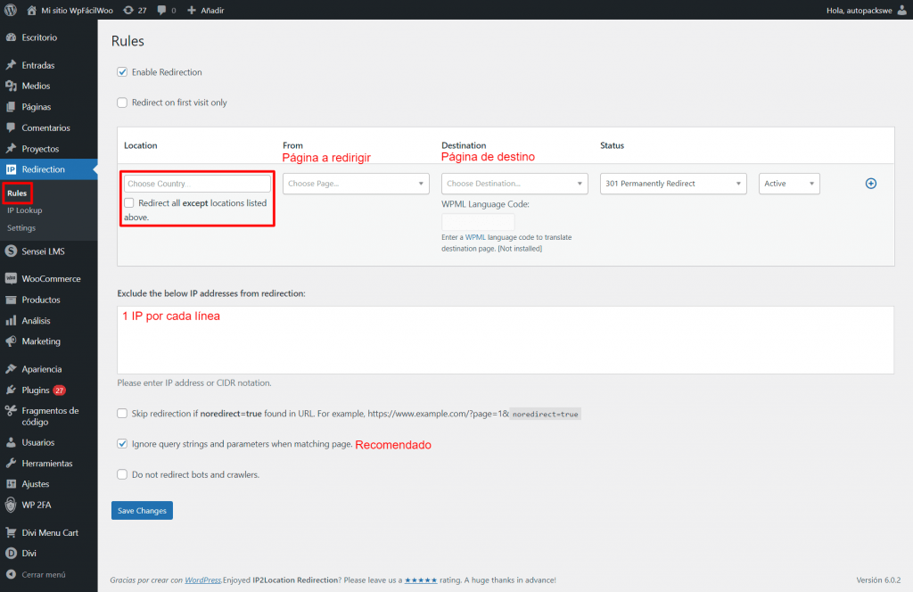Click the Plugins plug icon
Viewport: 913px width, 592px height.
coord(11,390)
